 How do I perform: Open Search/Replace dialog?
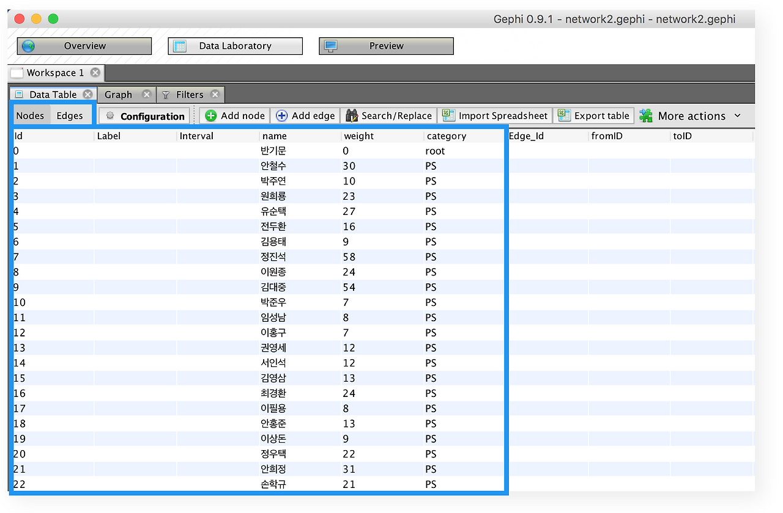click(388, 115)
